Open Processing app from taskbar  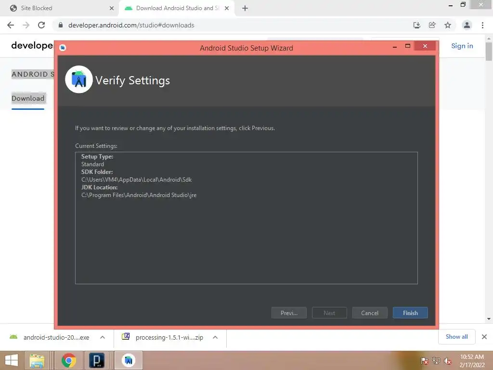click(97, 360)
